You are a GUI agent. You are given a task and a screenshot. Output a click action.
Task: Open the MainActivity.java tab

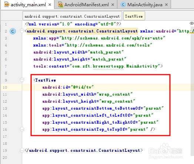[144, 4]
